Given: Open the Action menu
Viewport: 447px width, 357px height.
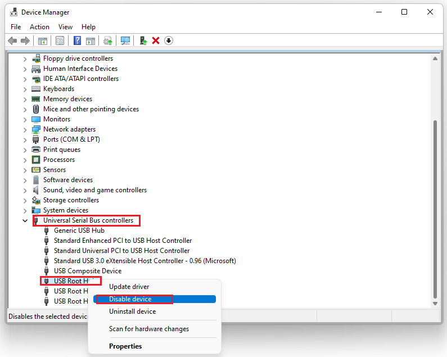Looking at the screenshot, I should (x=39, y=27).
